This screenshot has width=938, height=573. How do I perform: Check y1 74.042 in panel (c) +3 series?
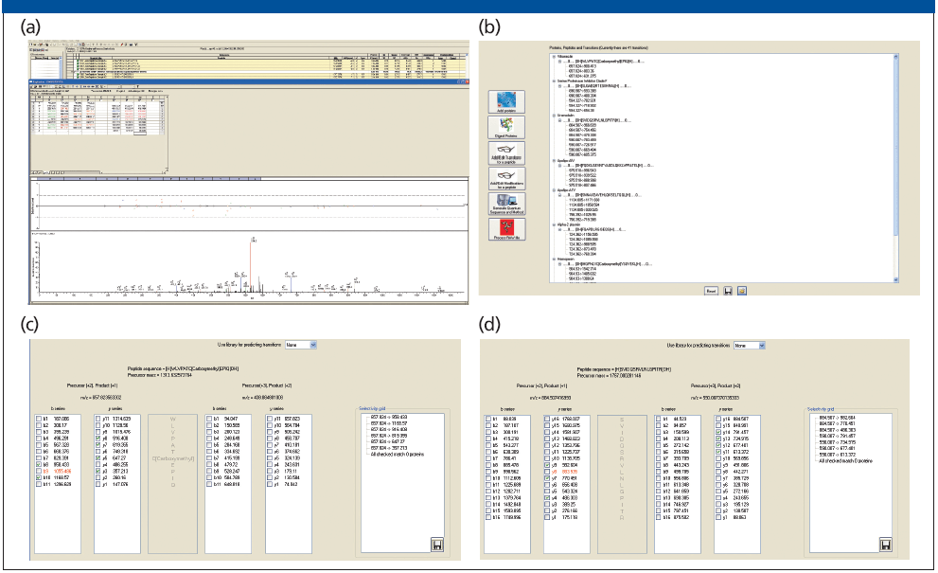(x=270, y=484)
